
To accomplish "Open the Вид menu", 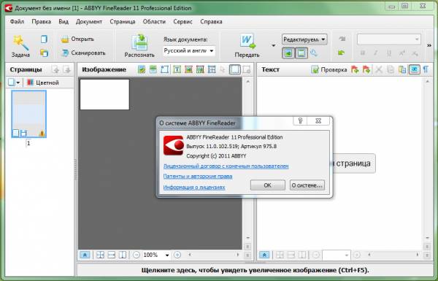I will click(64, 21).
